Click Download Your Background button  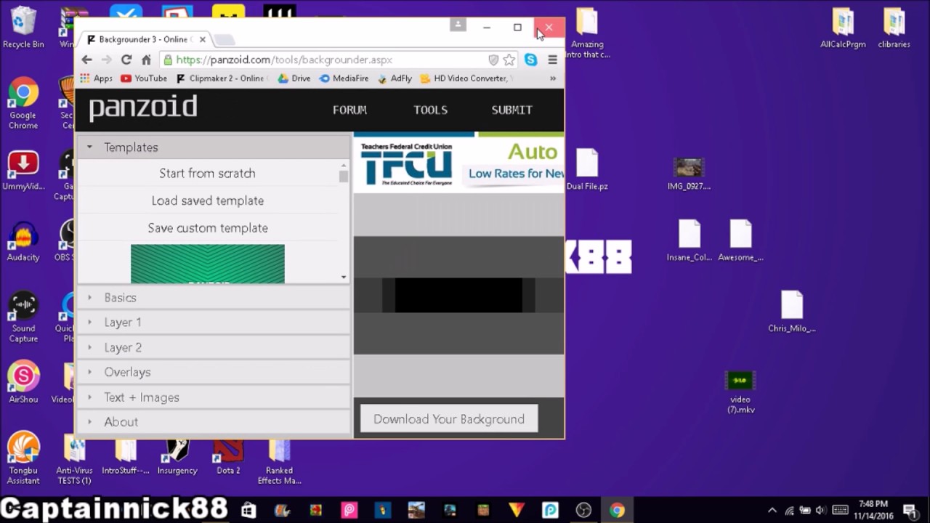tap(449, 419)
